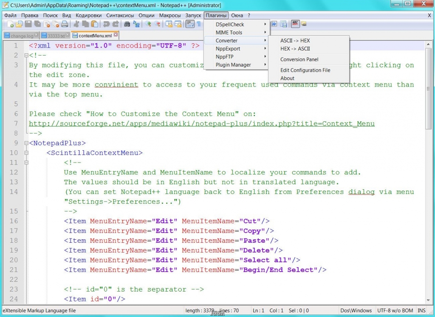The width and height of the screenshot is (435, 317).
Task: Open Conversion Panel from Converter submenu
Action: coord(299,59)
